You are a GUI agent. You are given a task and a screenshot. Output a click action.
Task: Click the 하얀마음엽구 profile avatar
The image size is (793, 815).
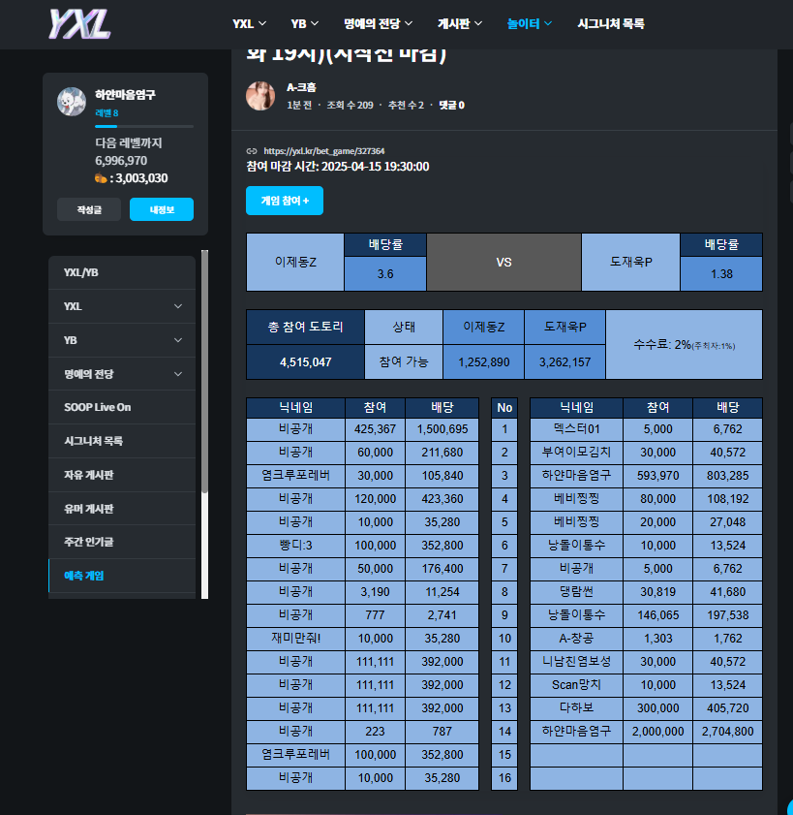[x=72, y=102]
